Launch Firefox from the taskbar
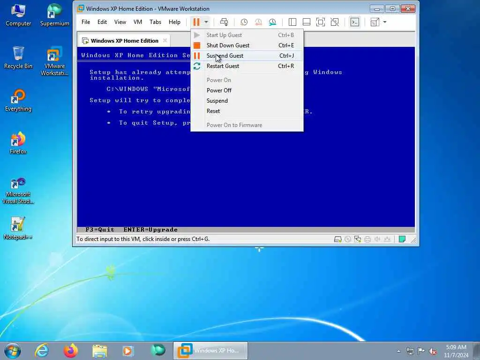 [70, 351]
